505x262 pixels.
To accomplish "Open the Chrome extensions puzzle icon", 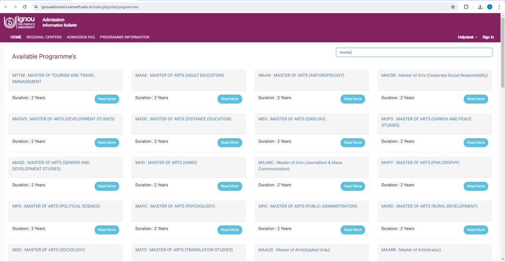I will [x=465, y=6].
